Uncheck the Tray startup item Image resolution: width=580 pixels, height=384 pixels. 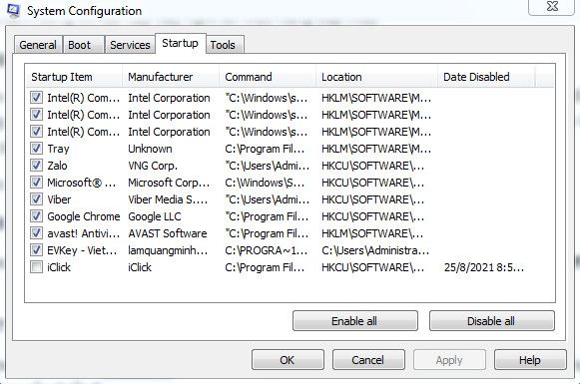(x=36, y=149)
